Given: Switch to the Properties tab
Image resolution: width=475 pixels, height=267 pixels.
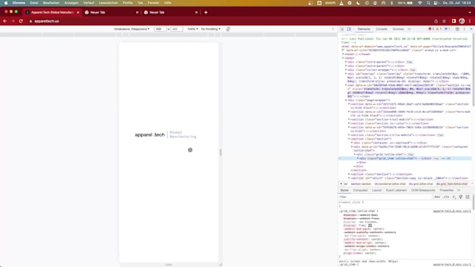Looking at the screenshot, I should click(x=446, y=190).
